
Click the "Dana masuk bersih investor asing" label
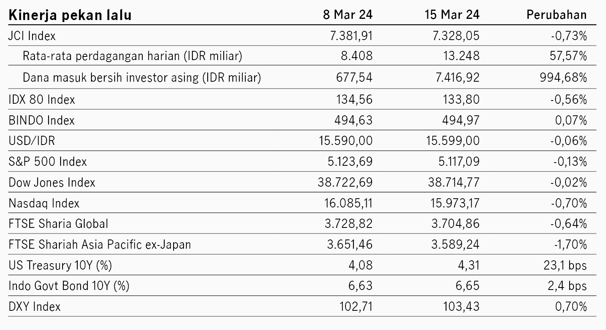coord(141,77)
